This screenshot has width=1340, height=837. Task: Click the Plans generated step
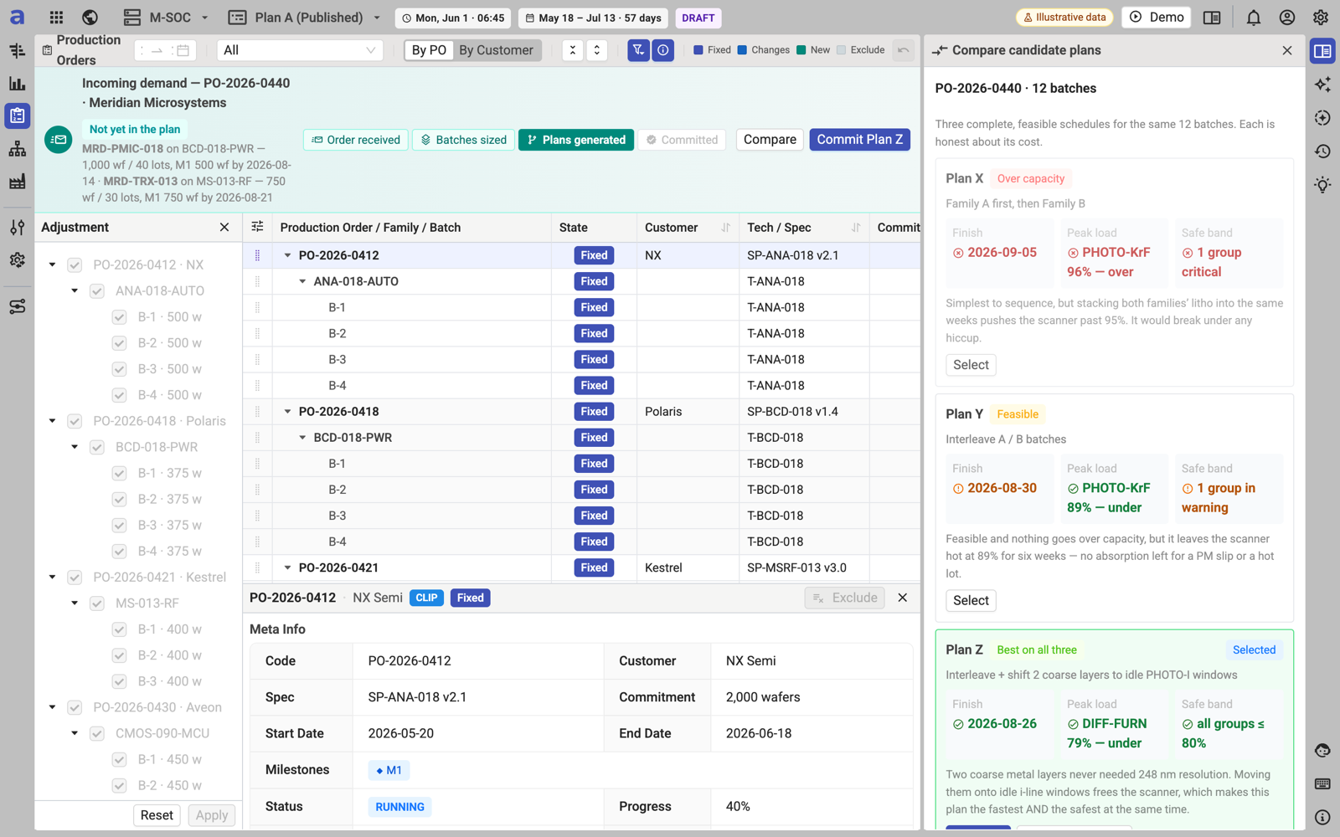pyautogui.click(x=576, y=140)
